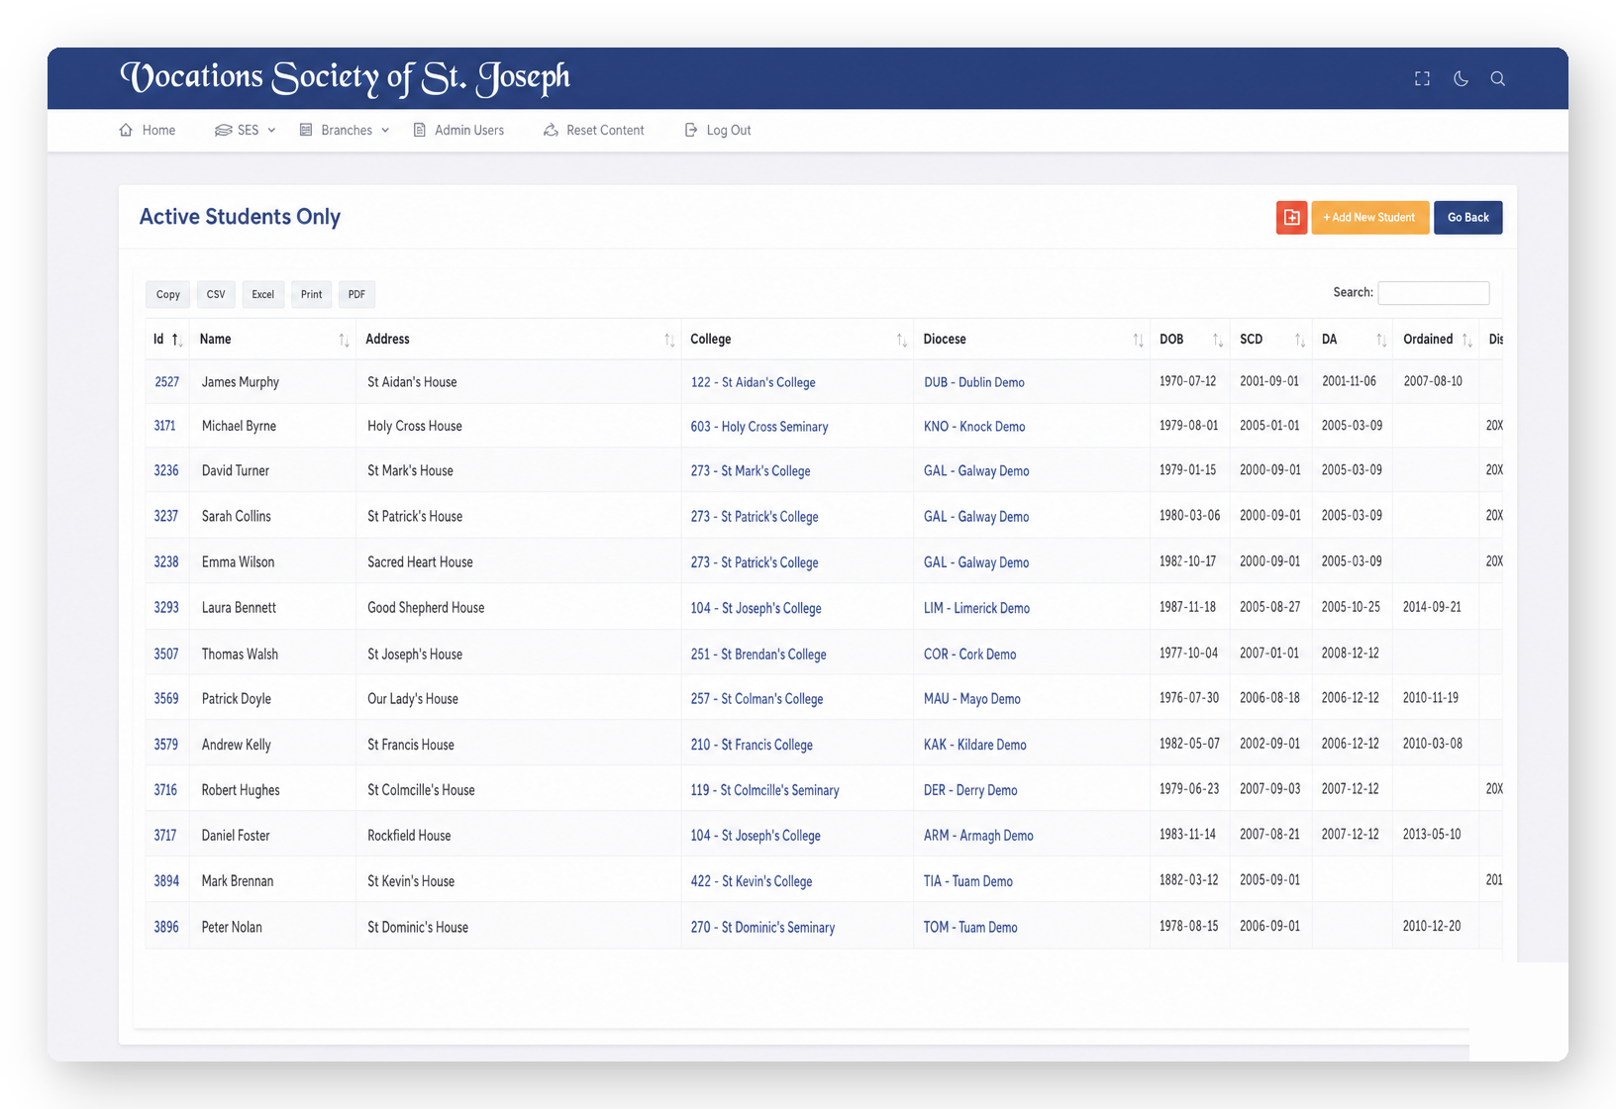The width and height of the screenshot is (1616, 1109).
Task: Open the Home menu item
Action: (x=148, y=130)
